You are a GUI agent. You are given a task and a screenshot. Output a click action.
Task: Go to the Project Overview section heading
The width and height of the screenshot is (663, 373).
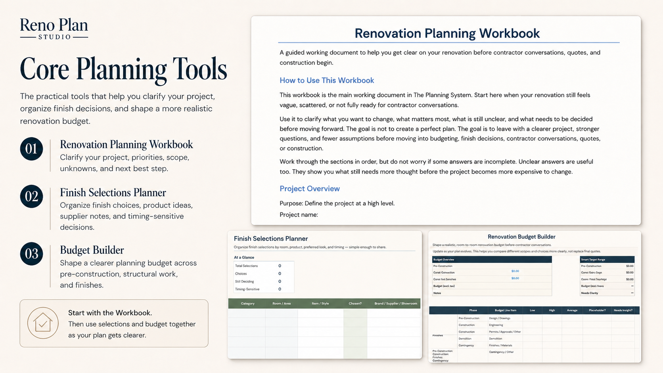[x=309, y=189]
